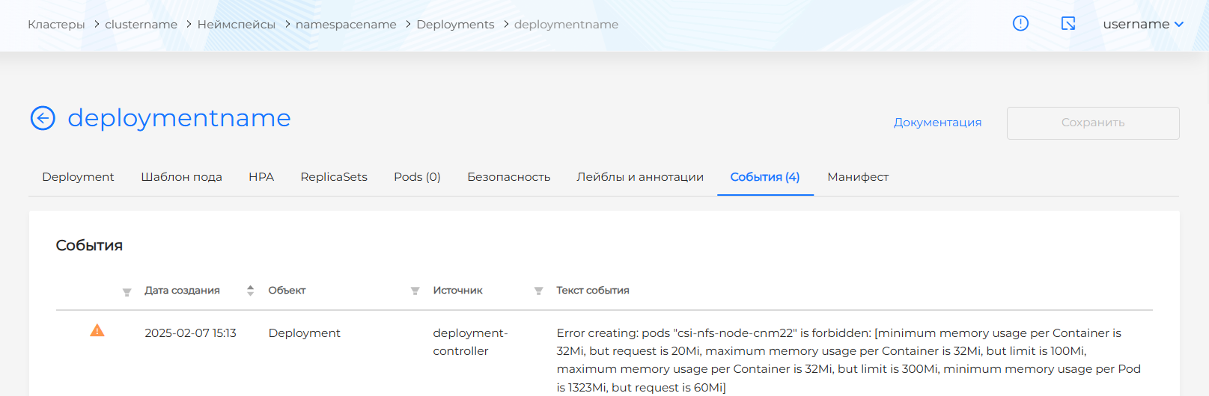Switch to the Манифест tab
Screen dimensions: 1209x396
[857, 177]
